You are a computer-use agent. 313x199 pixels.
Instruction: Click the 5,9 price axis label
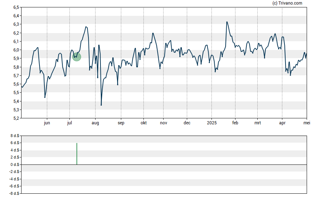[16, 58]
